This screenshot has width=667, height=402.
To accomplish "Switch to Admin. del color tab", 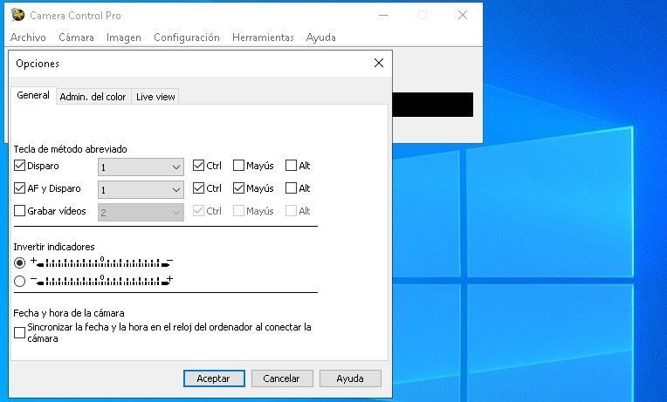I will (x=93, y=97).
